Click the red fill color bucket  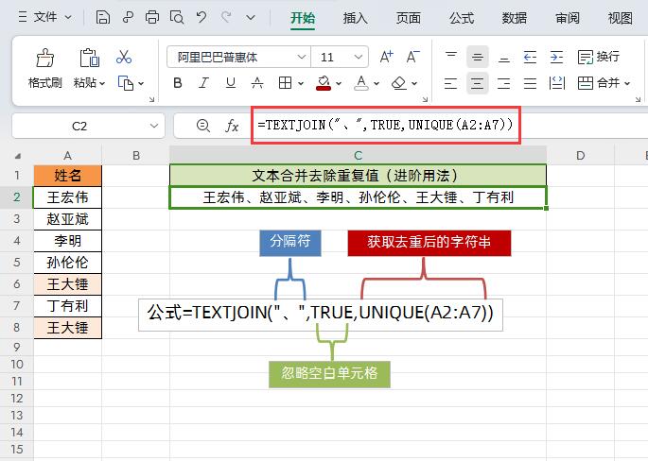click(324, 83)
